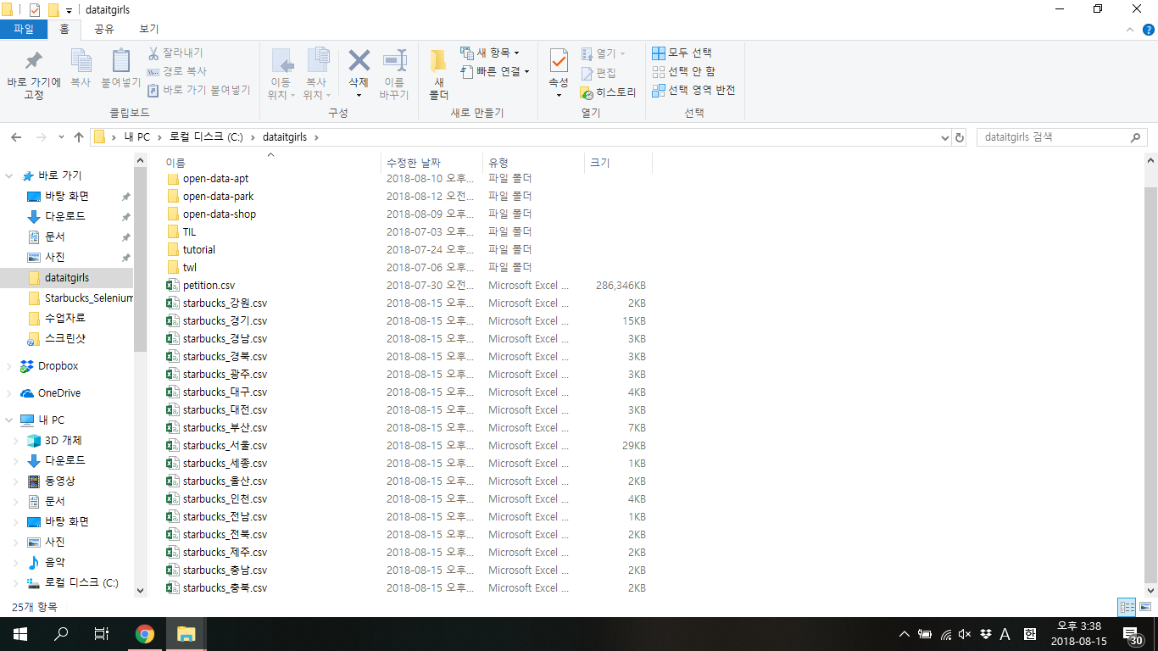Switch to the 공유 ribbon tab
This screenshot has width=1158, height=651.
104,29
